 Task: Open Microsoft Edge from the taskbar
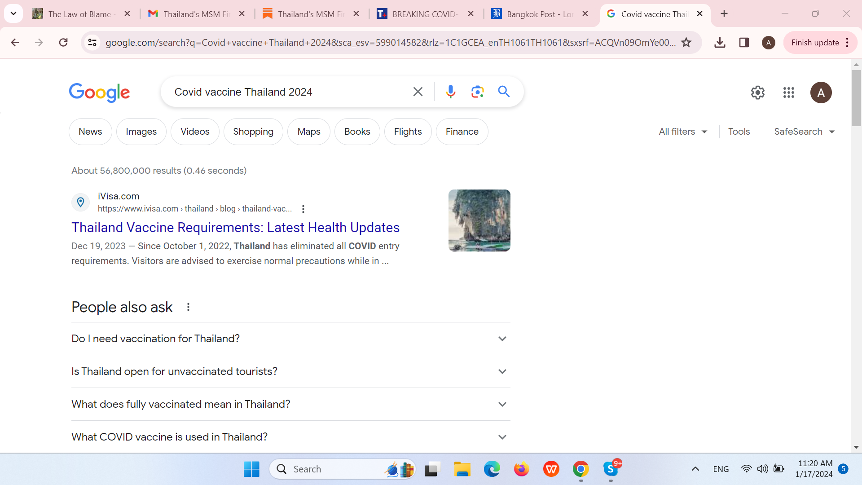(x=492, y=469)
